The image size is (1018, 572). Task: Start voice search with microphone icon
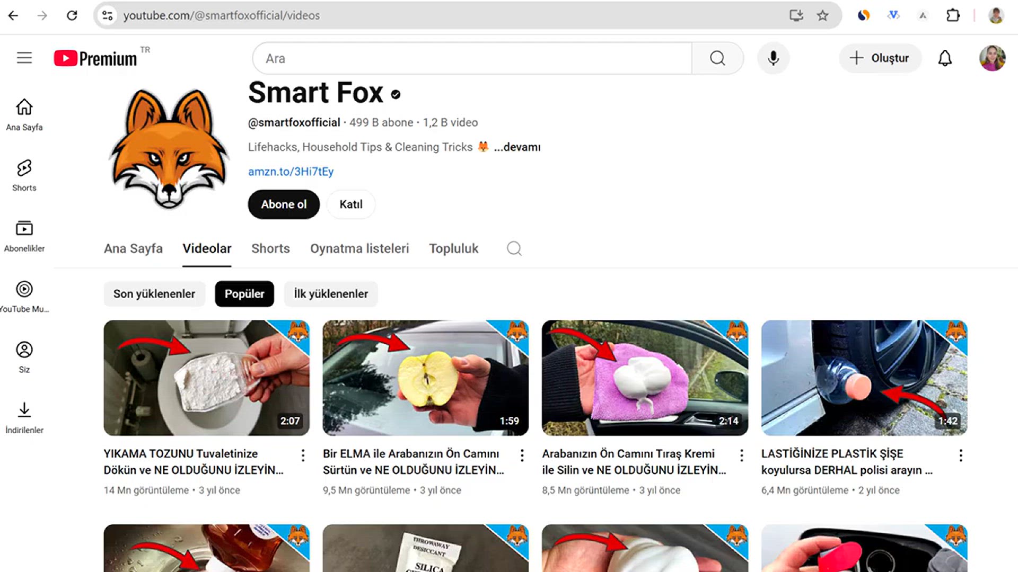773,58
